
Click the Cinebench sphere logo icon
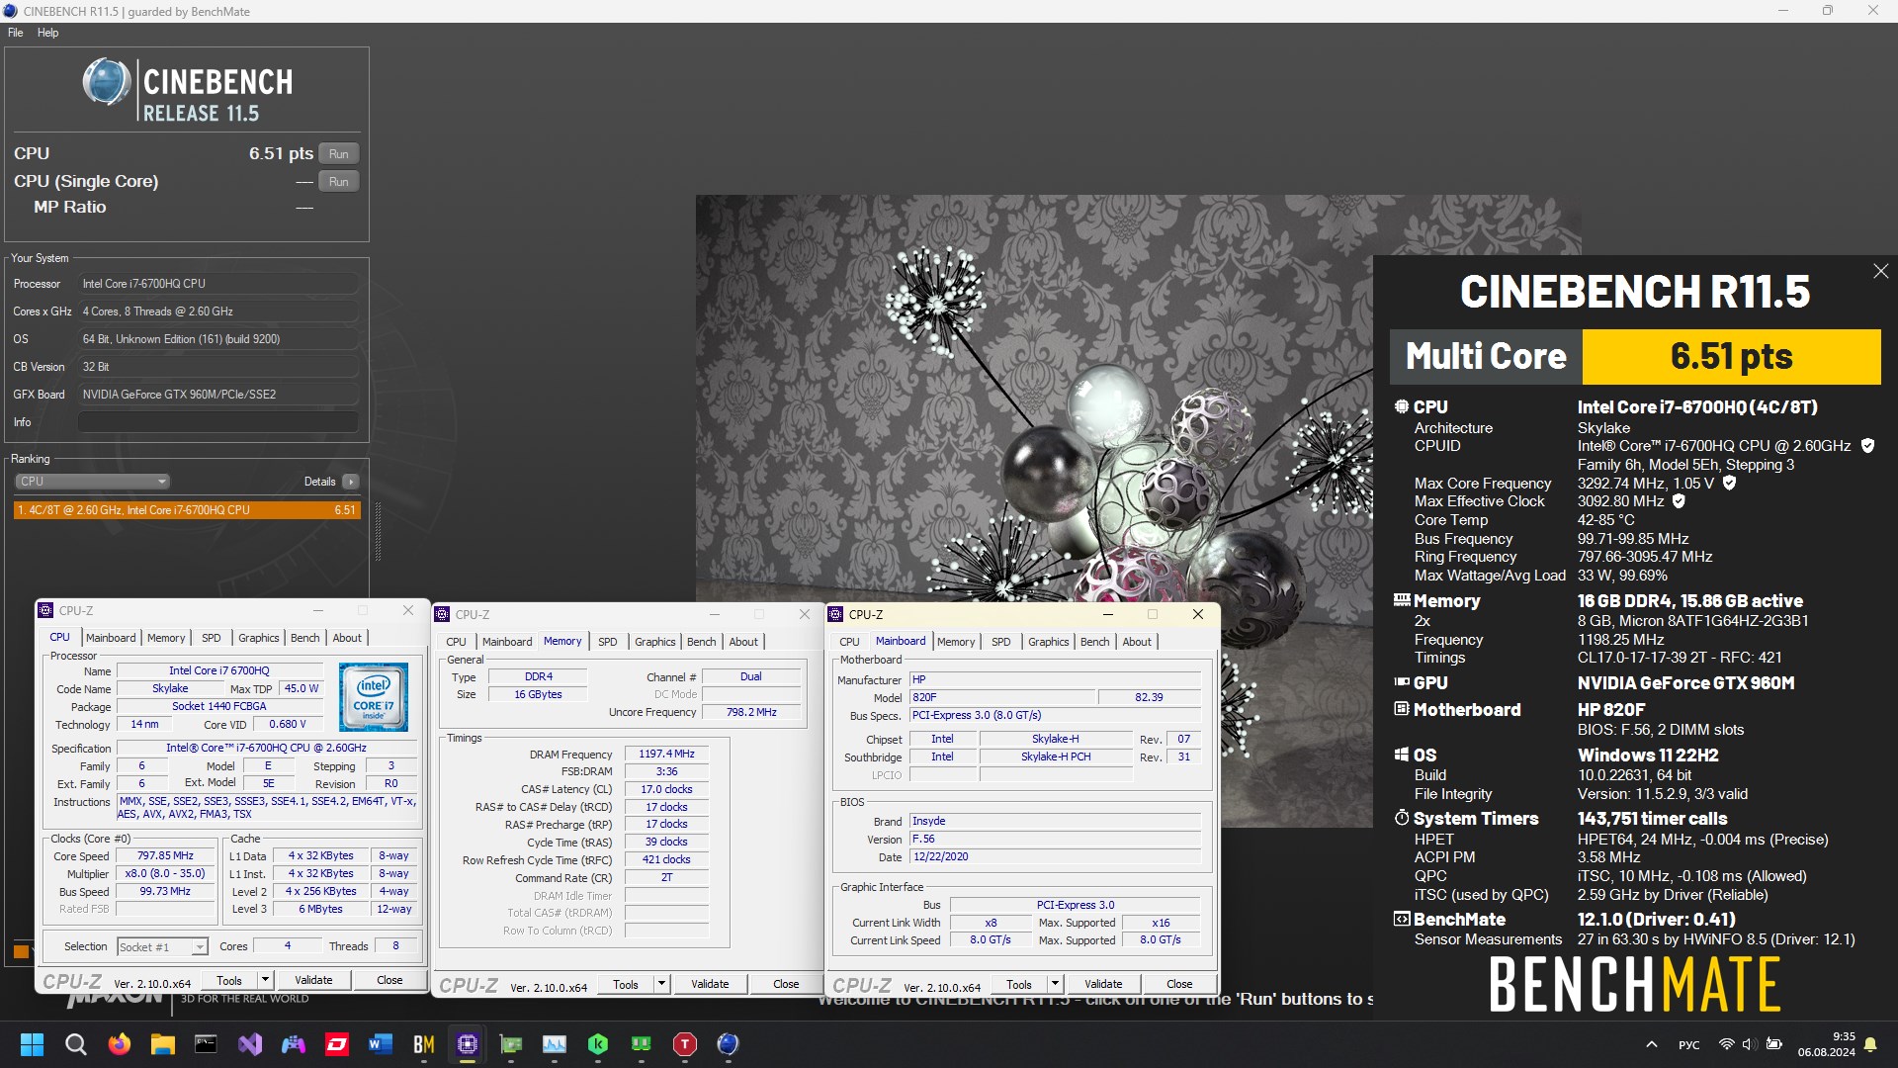106,83
